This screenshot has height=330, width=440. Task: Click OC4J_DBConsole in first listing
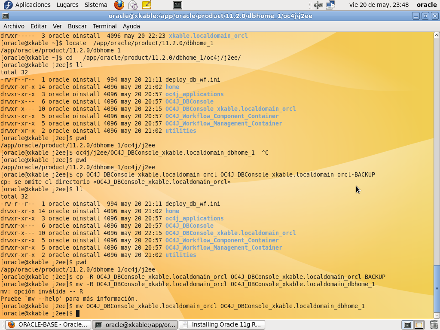(189, 101)
